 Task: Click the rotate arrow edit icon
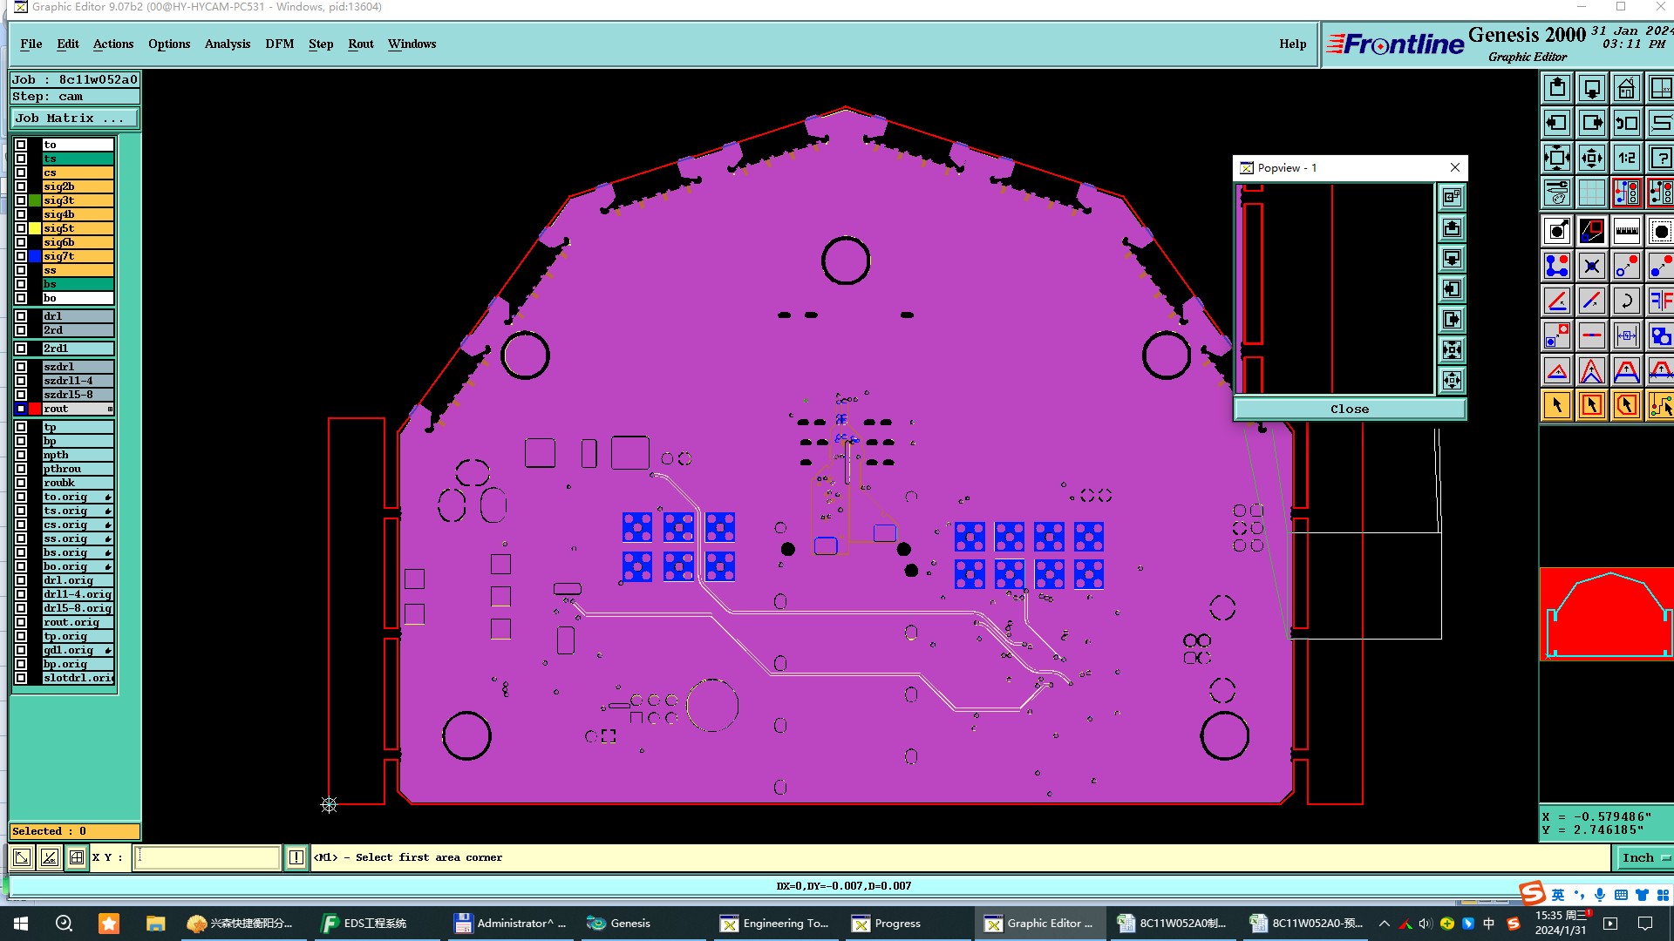[1626, 301]
